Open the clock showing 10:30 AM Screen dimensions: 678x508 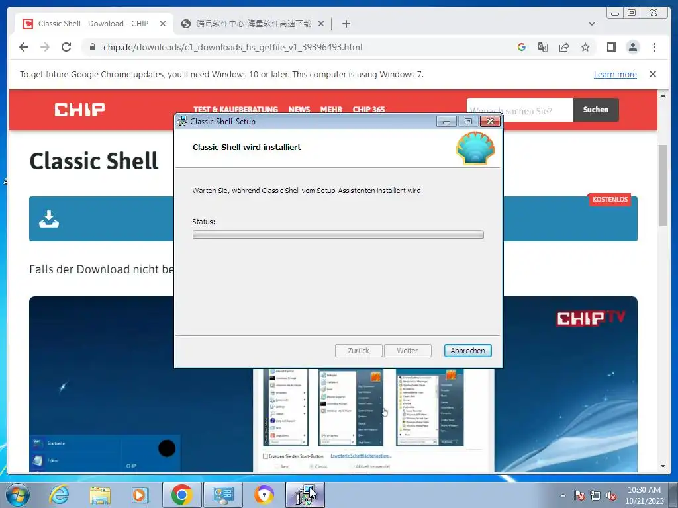[x=644, y=495]
